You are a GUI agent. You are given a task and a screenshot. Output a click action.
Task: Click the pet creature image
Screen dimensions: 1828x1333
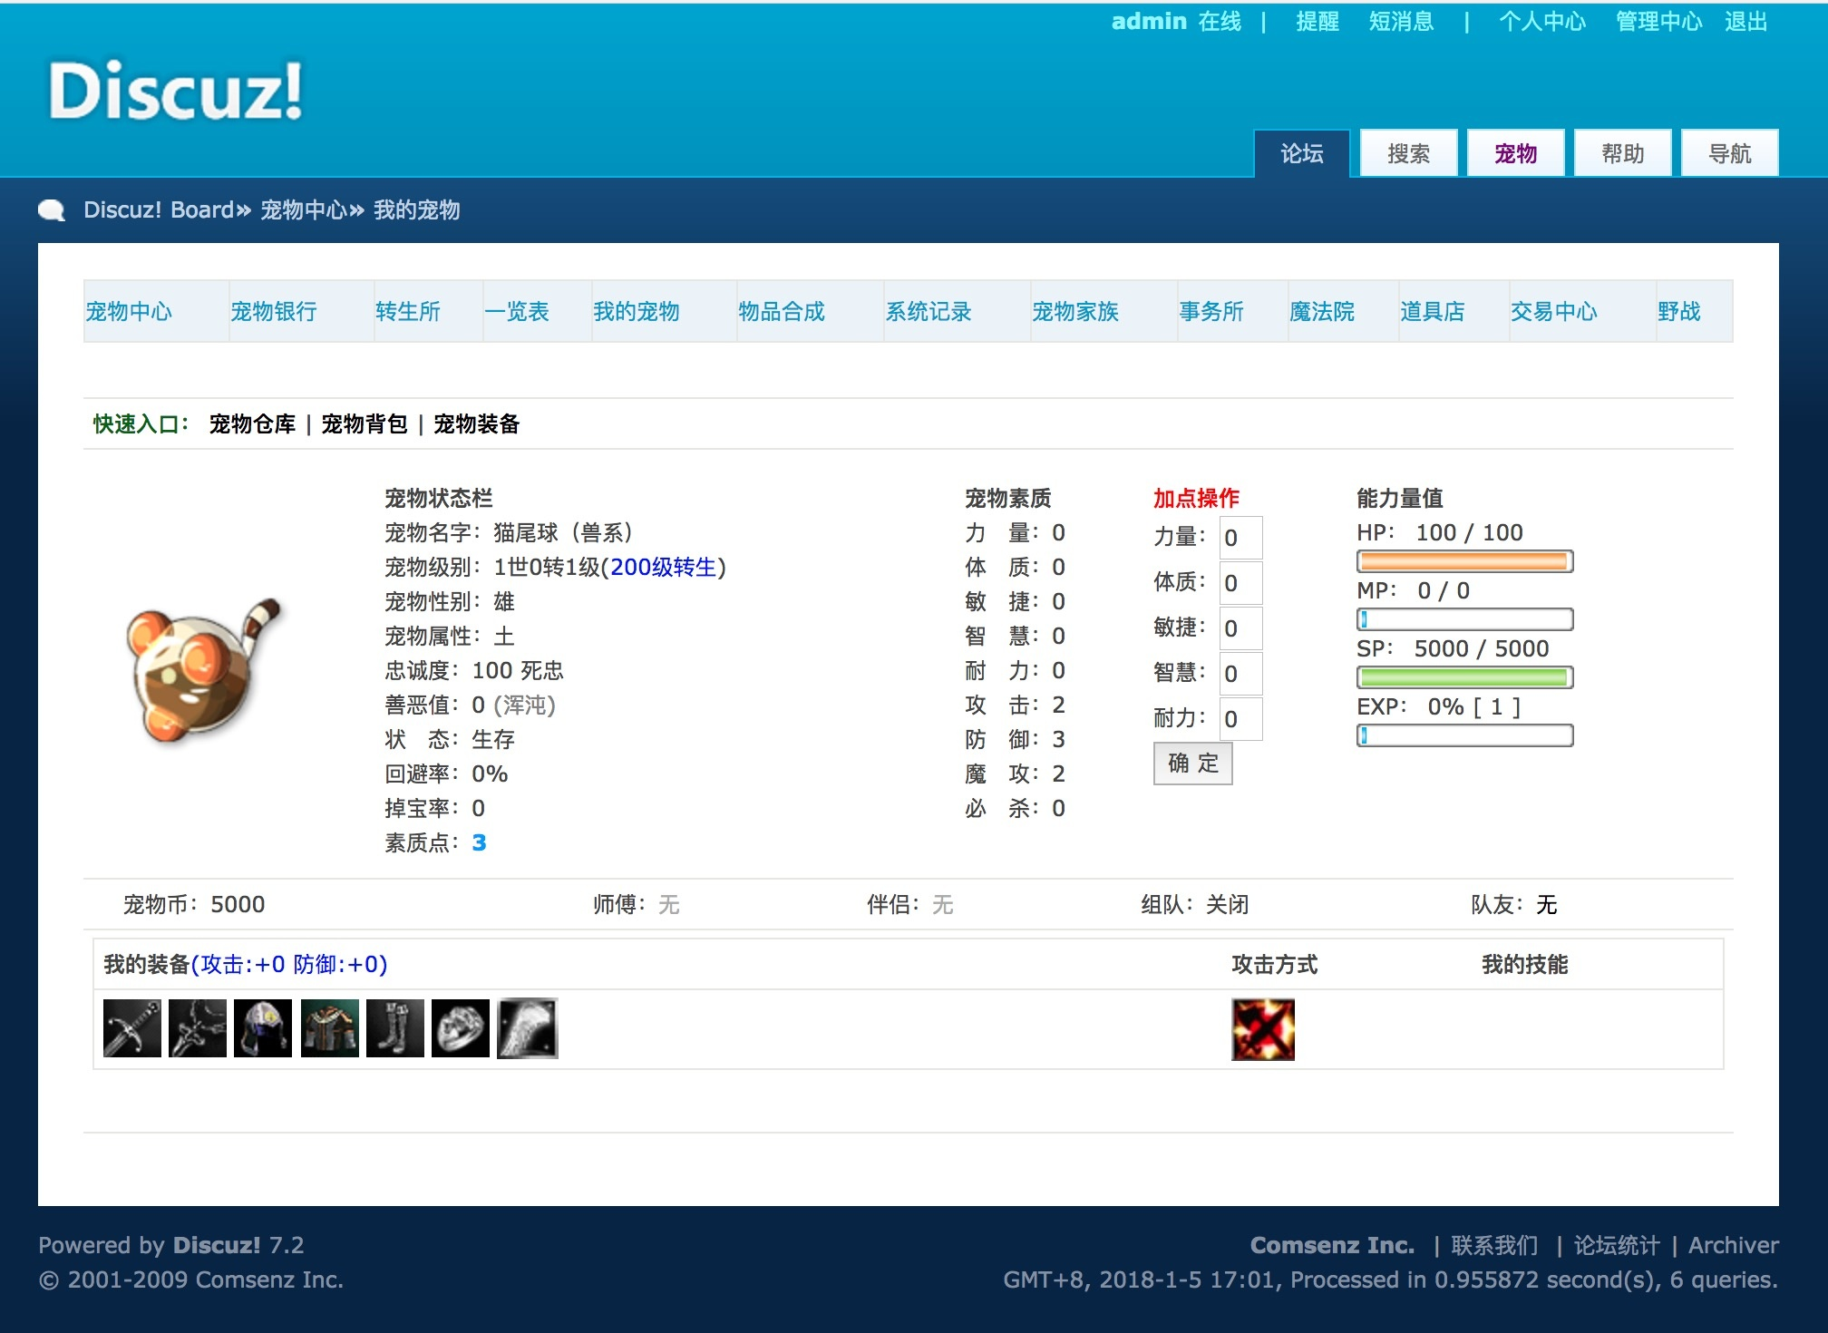point(205,671)
